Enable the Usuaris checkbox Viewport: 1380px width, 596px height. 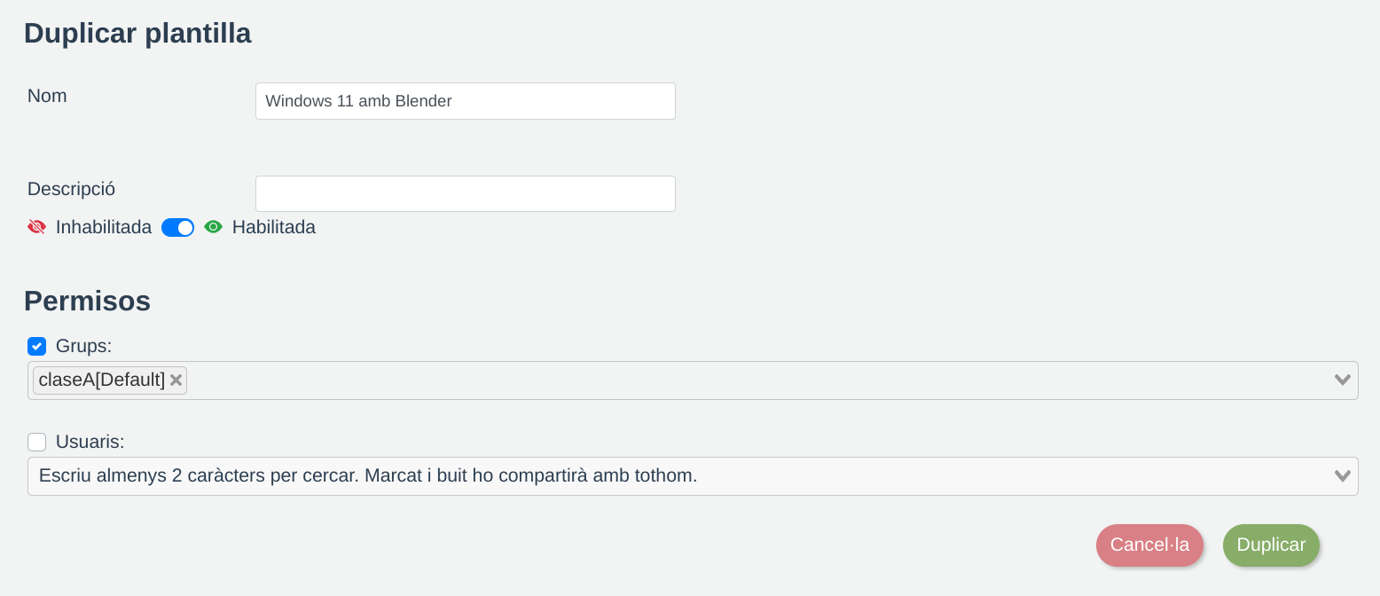pos(36,442)
